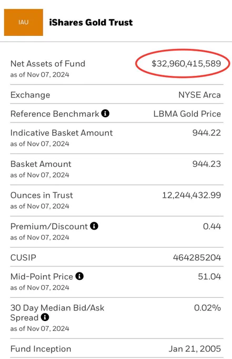Click the circled Net Assets value

(186, 64)
